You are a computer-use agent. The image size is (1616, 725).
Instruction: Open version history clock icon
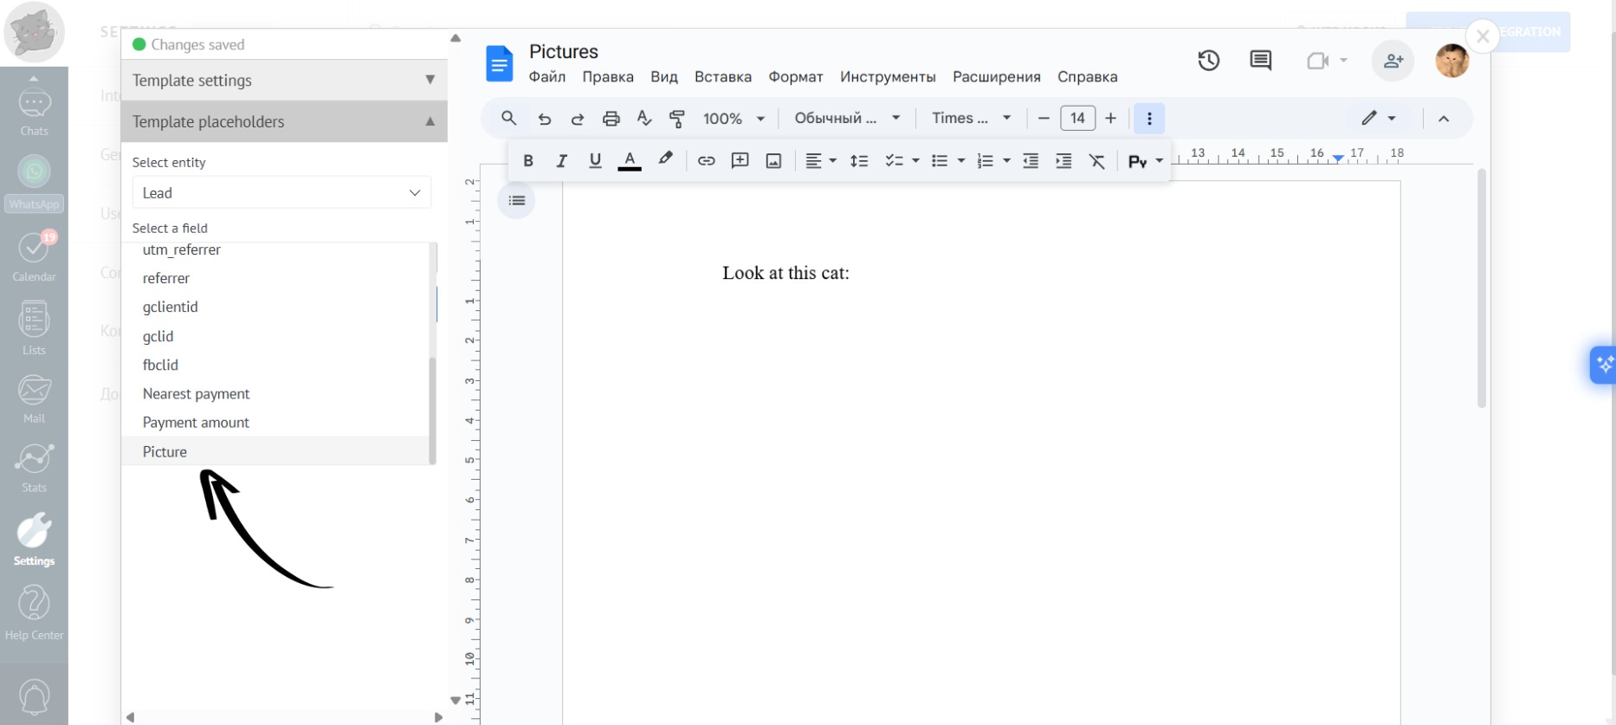point(1208,61)
